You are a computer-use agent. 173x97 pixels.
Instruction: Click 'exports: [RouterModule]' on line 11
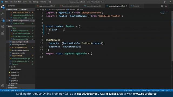(65, 47)
